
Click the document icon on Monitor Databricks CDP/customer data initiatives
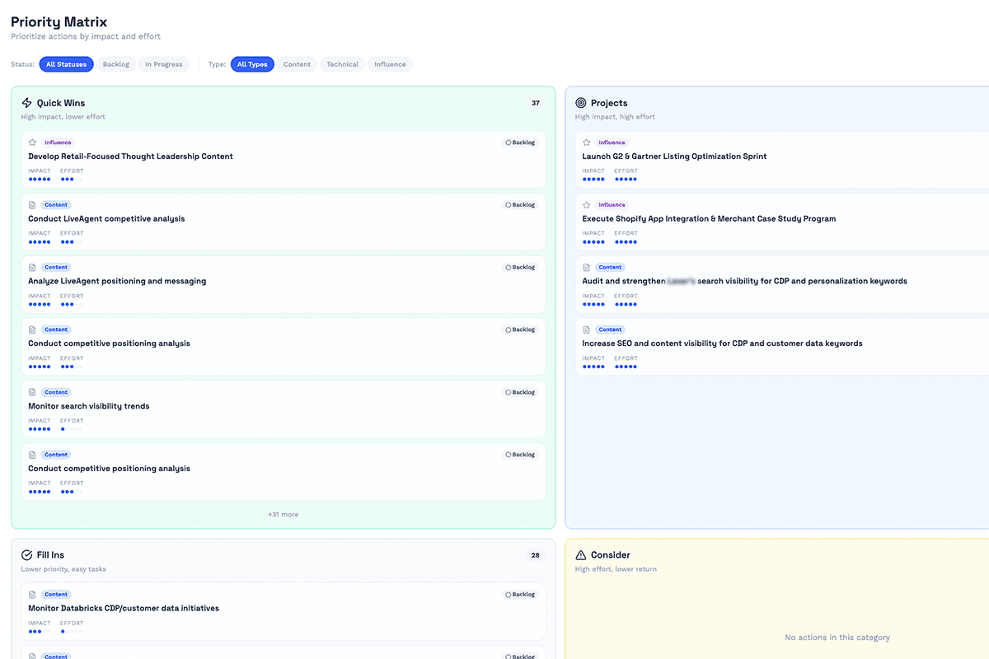pyautogui.click(x=34, y=594)
